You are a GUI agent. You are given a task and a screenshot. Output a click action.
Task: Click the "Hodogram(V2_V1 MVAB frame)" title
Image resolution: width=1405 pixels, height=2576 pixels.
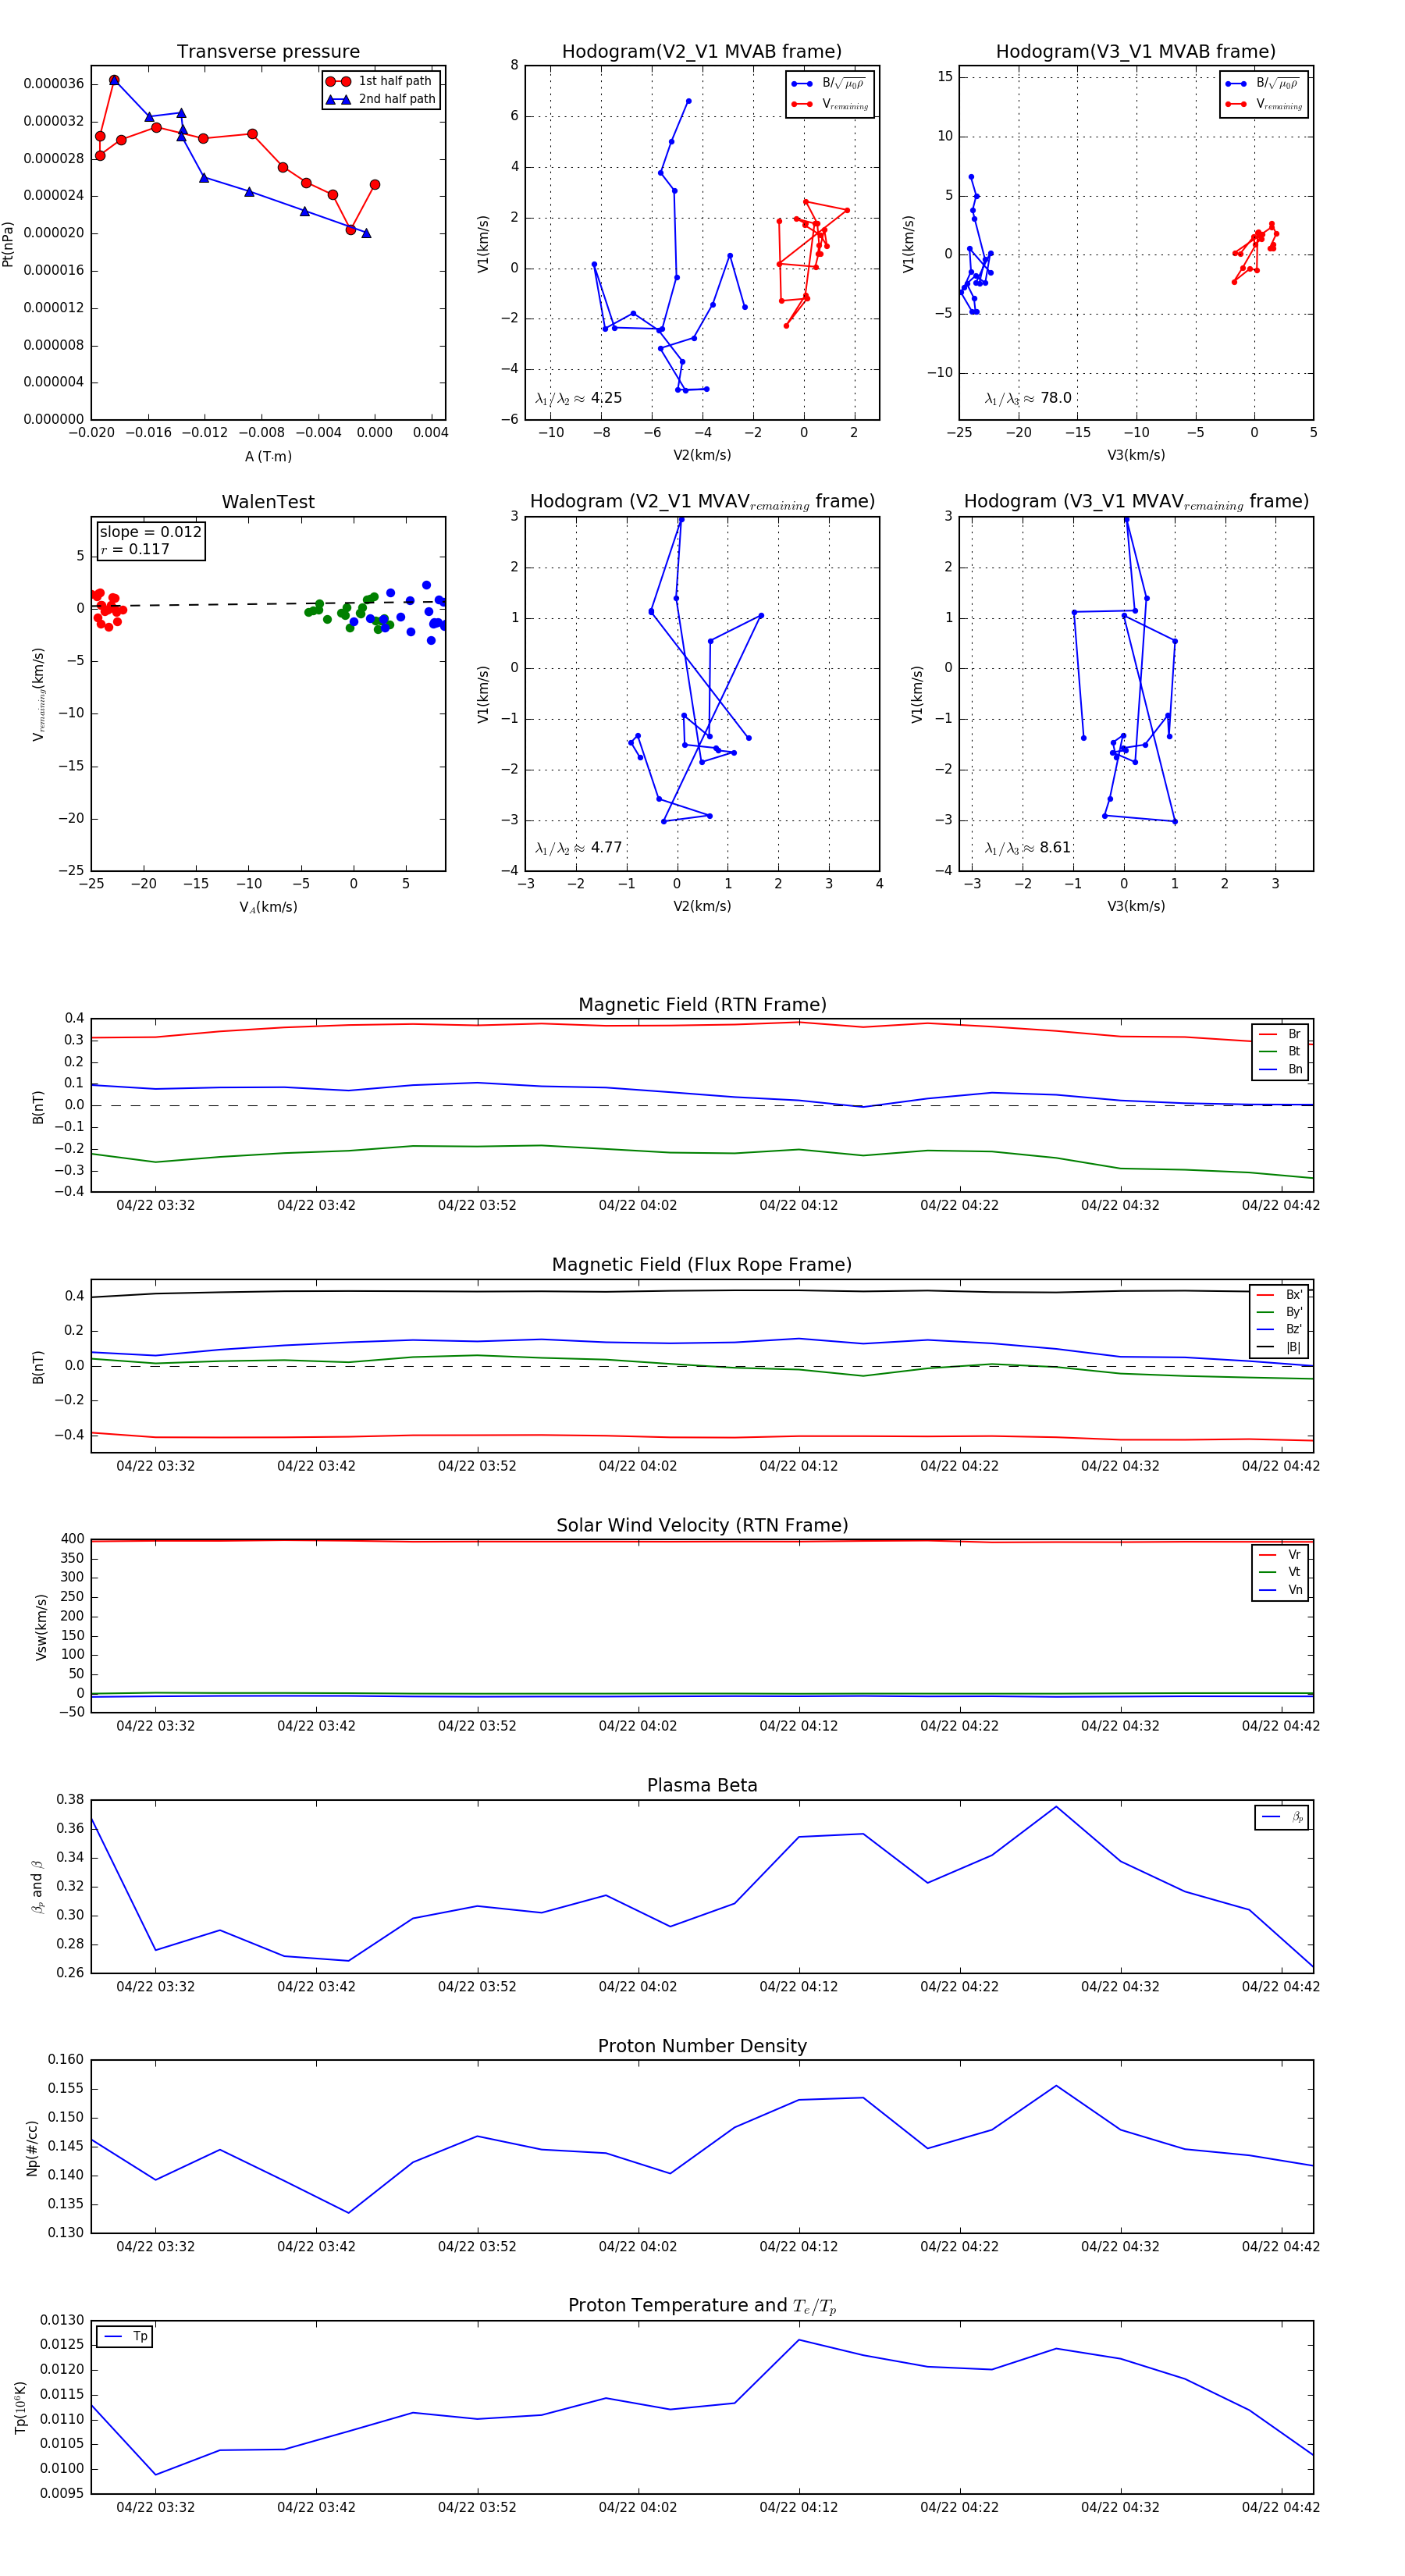[x=702, y=51]
